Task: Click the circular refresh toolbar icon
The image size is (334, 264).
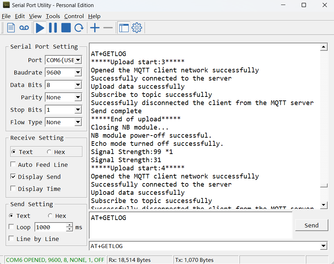Action: pyautogui.click(x=79, y=28)
